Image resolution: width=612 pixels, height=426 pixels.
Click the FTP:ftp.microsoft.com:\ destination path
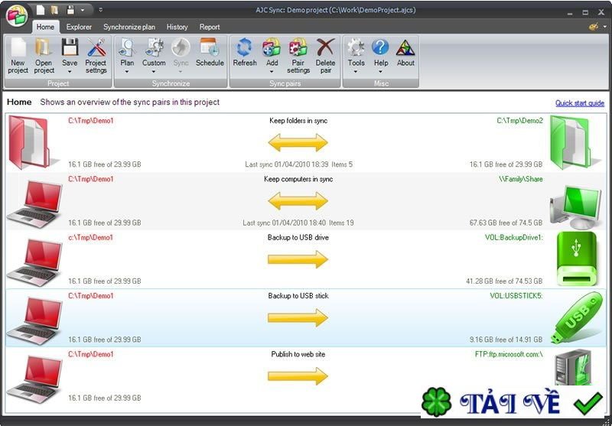[x=509, y=355]
